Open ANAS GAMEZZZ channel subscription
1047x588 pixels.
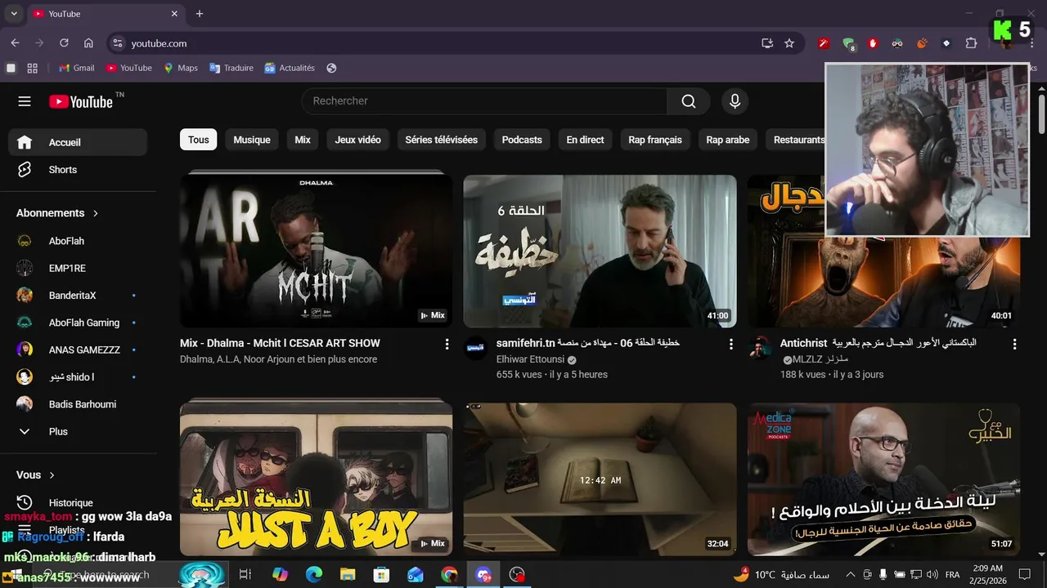tap(78, 350)
